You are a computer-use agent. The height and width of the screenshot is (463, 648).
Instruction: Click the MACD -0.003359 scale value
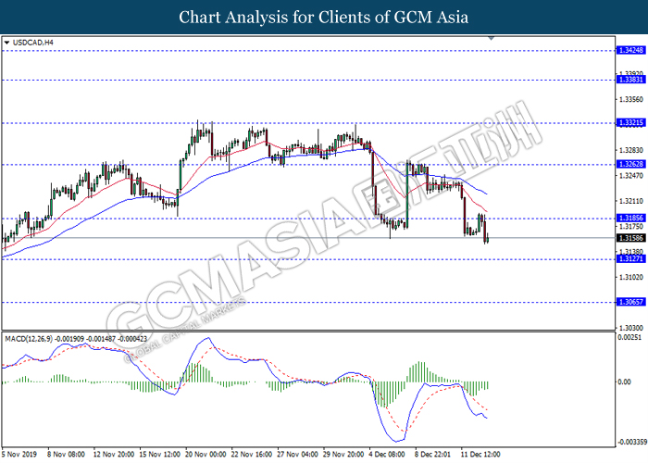click(x=632, y=442)
